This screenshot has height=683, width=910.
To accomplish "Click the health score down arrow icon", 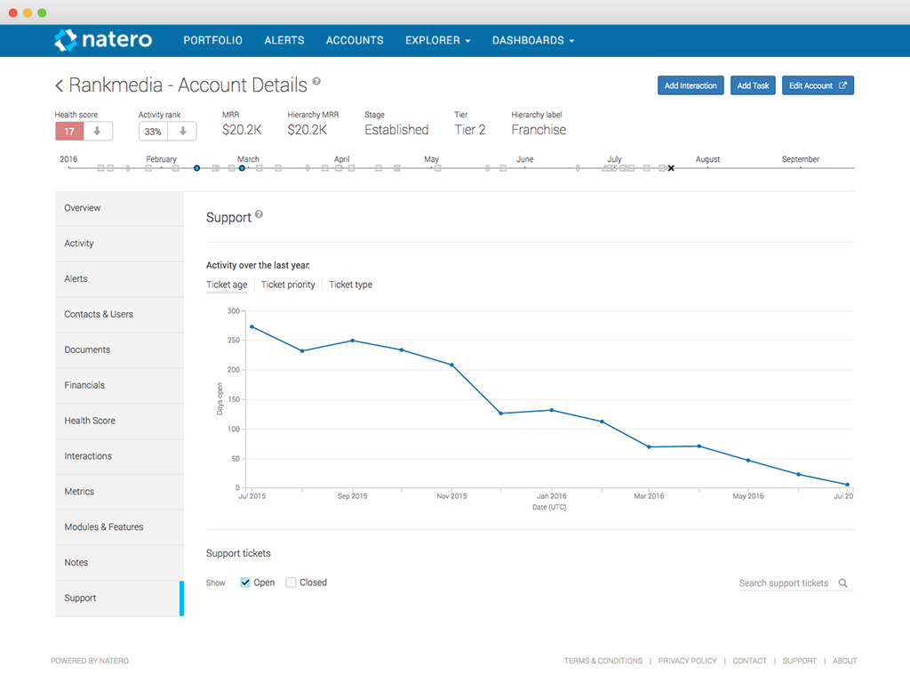I will (x=98, y=131).
